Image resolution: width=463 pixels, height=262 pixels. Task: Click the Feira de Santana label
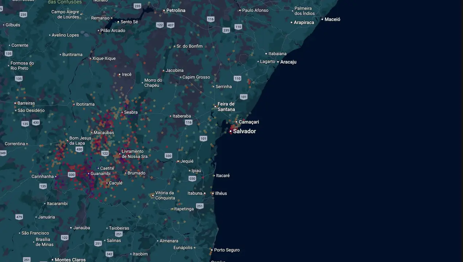click(x=226, y=107)
